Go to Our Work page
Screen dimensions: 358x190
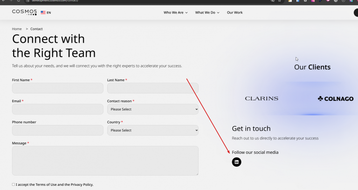tap(235, 13)
